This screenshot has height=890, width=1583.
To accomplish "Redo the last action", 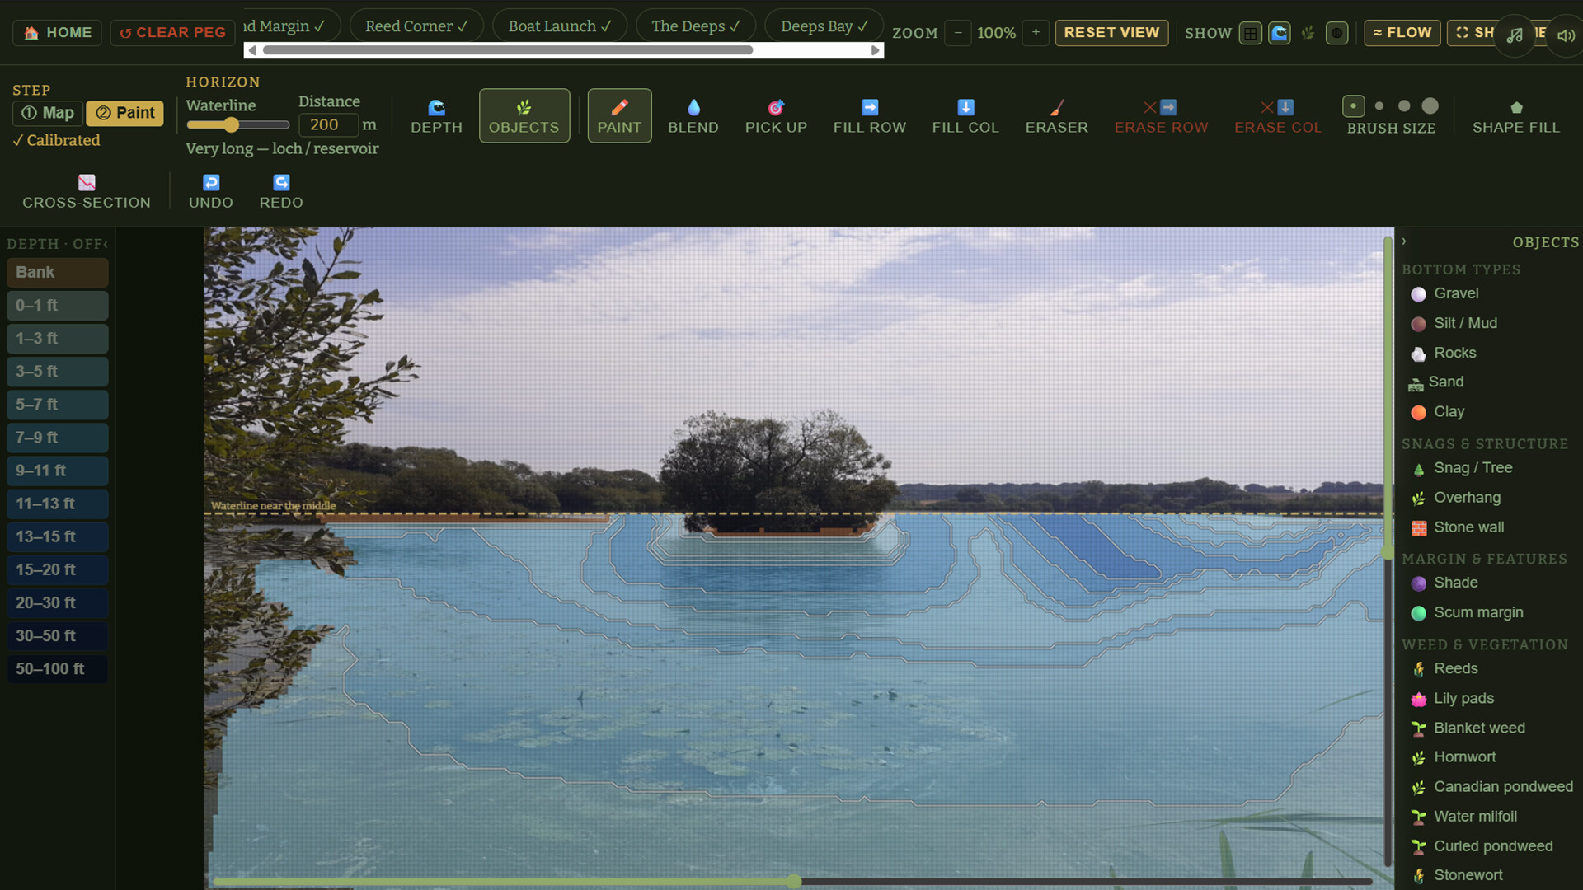I will click(x=281, y=191).
